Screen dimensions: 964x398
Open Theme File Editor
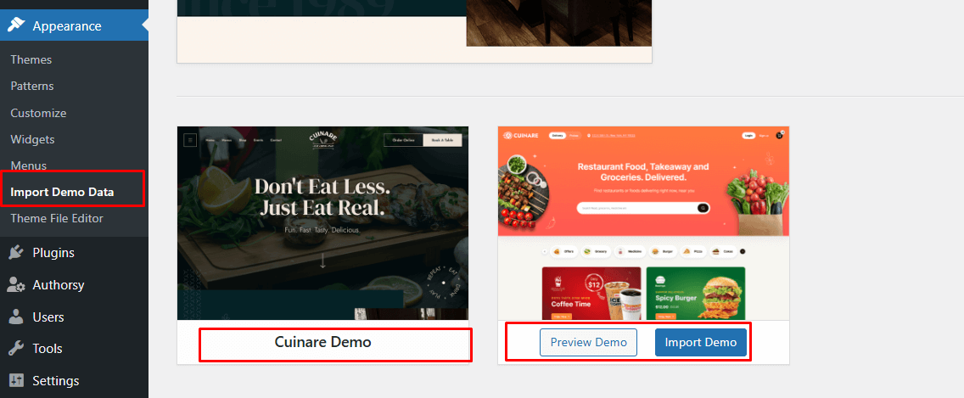tap(57, 218)
